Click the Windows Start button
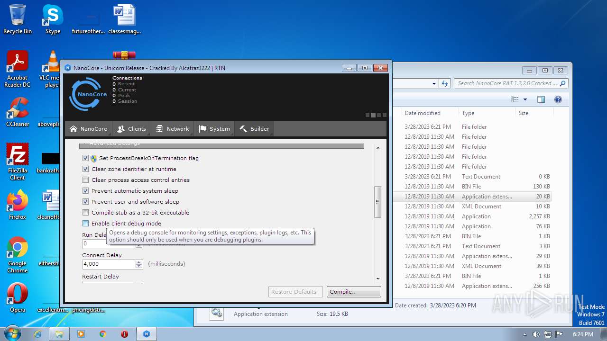Screen dimensions: 607x341 coord(13,333)
